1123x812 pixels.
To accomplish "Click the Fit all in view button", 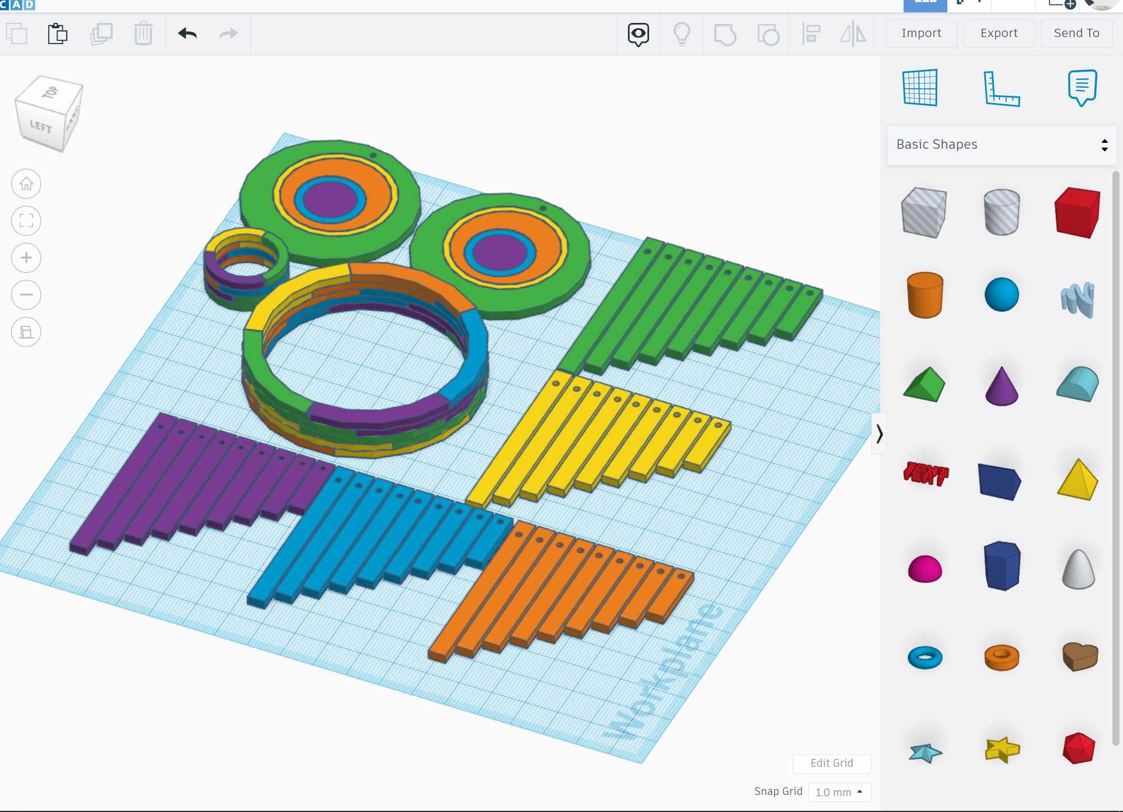I will point(26,221).
